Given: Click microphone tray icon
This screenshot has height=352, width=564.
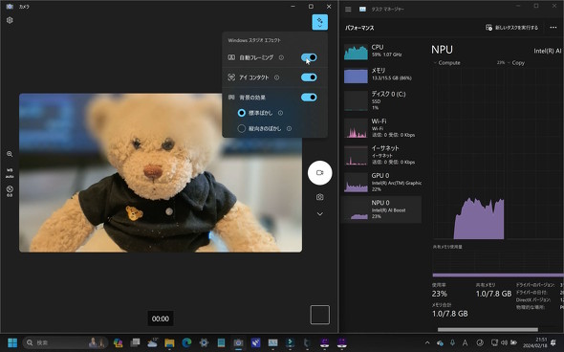Looking at the screenshot, I should click(452, 342).
